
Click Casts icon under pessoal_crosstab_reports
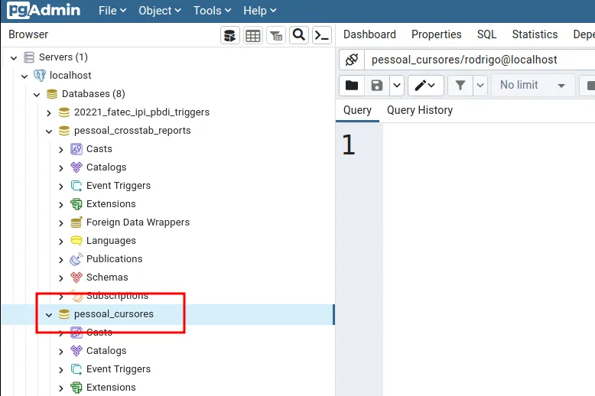[76, 149]
